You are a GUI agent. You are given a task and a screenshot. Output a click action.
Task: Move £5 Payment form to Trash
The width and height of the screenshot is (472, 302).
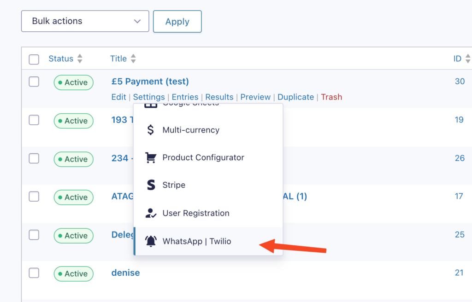331,97
